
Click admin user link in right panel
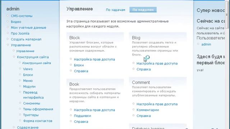point(206,44)
